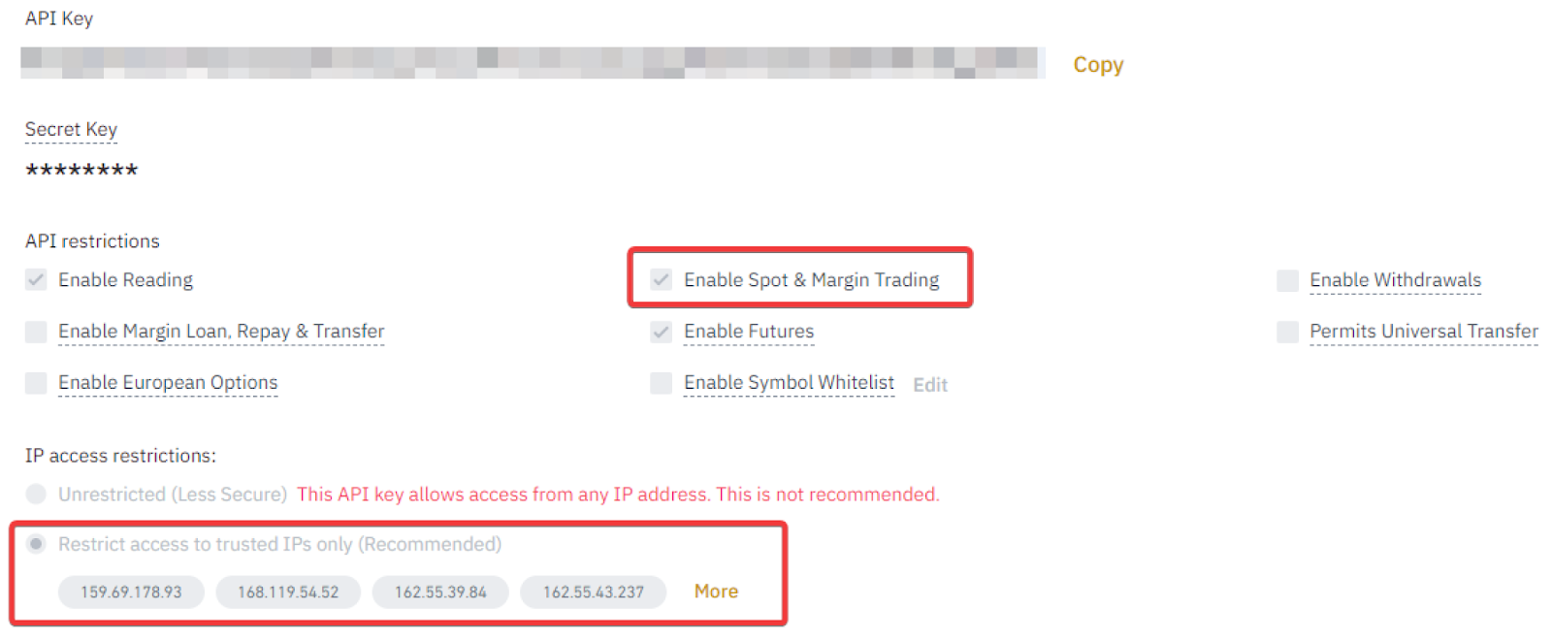Toggle the Enable Reading checkbox
The image size is (1552, 639).
(36, 280)
